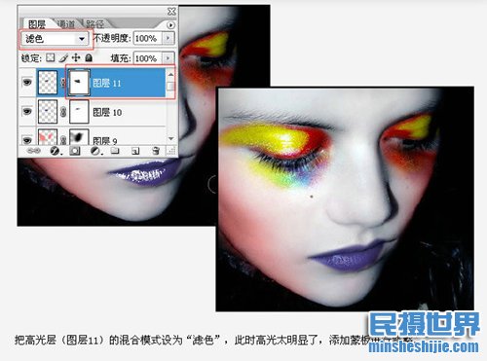Image resolution: width=487 pixels, height=361 pixels.
Task: Select the layer named 图层 10
Action: click(107, 112)
